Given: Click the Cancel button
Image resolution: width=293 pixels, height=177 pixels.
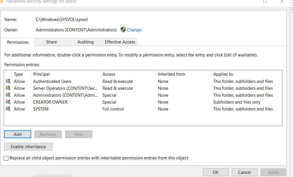Looking at the screenshot, I should coord(244,172).
